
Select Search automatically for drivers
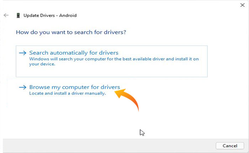point(74,53)
